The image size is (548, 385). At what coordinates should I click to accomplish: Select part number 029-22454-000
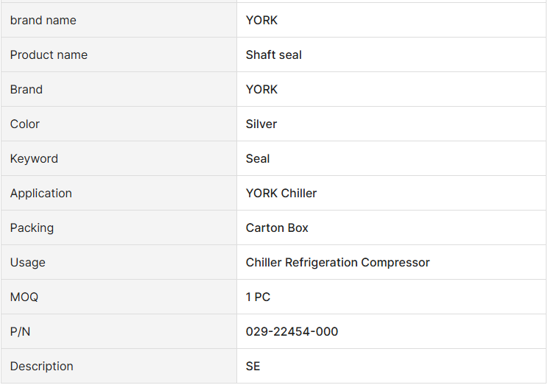click(292, 332)
